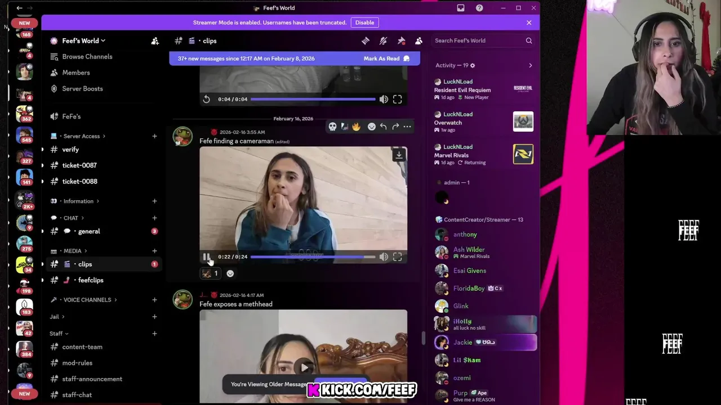Click the search magnifier icon
Image resolution: width=721 pixels, height=405 pixels.
[x=529, y=40]
